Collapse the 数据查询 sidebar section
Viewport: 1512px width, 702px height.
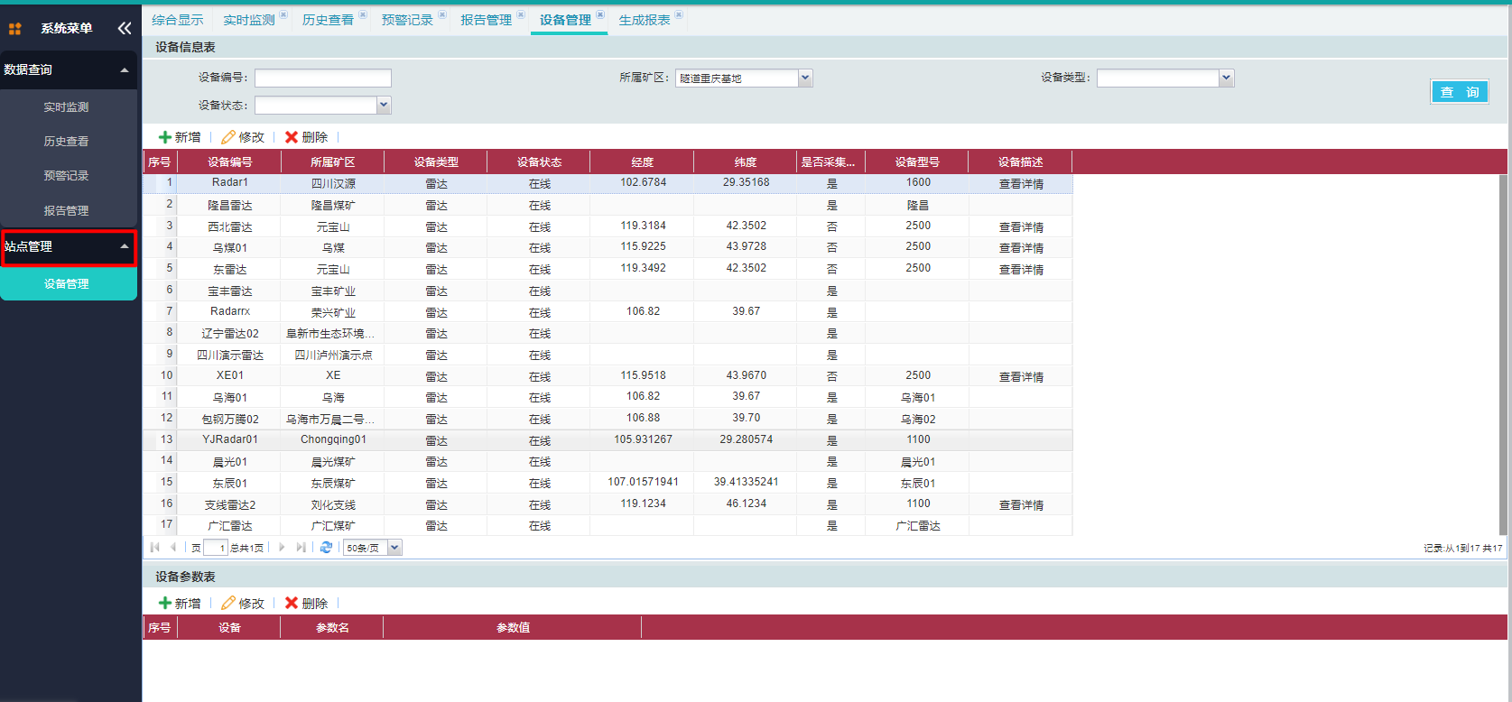[125, 70]
